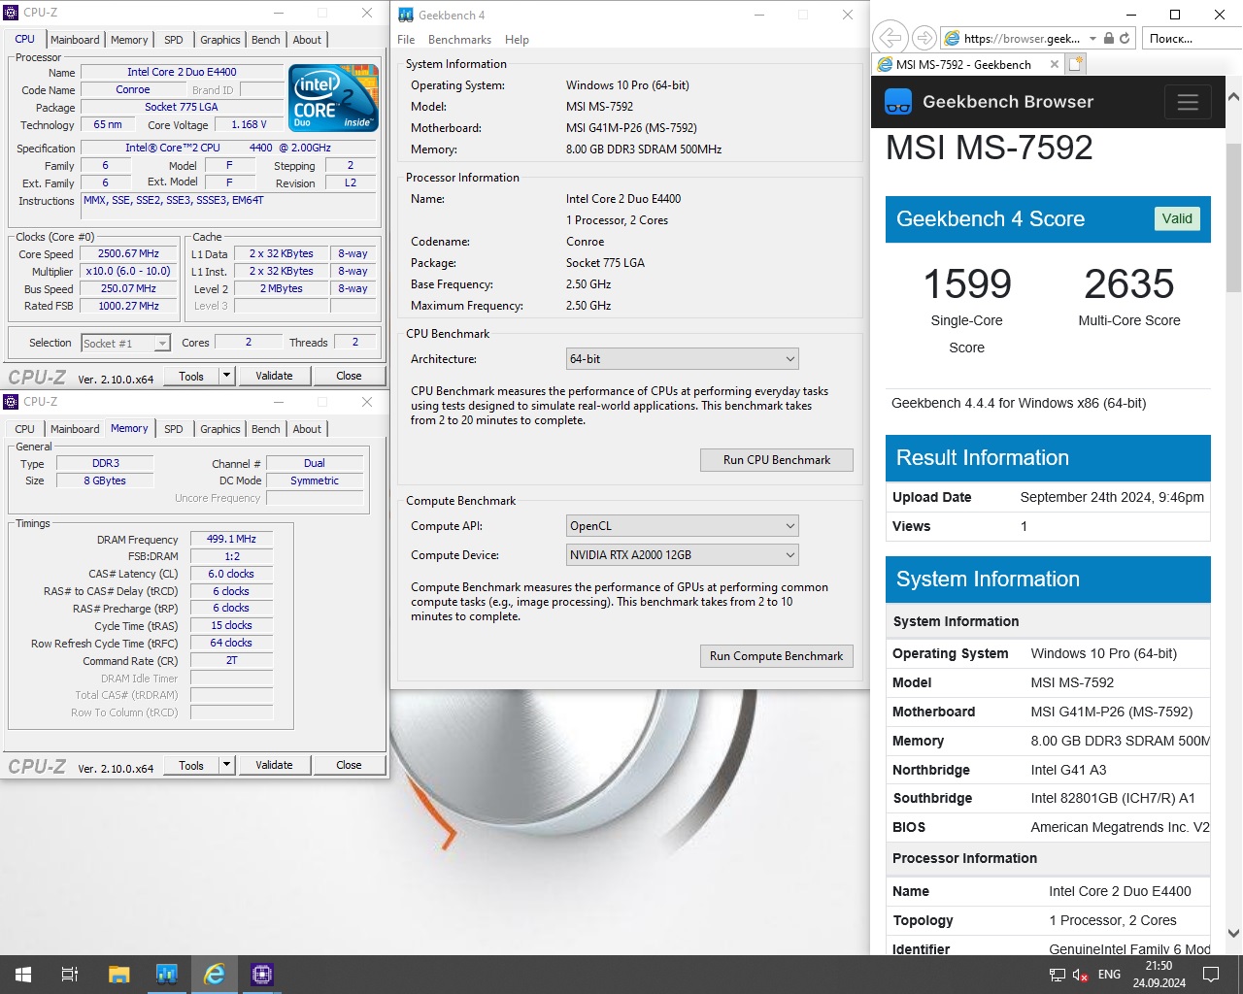Open Task View on the taskbar
Screen dimensions: 1243x994
coord(70,975)
